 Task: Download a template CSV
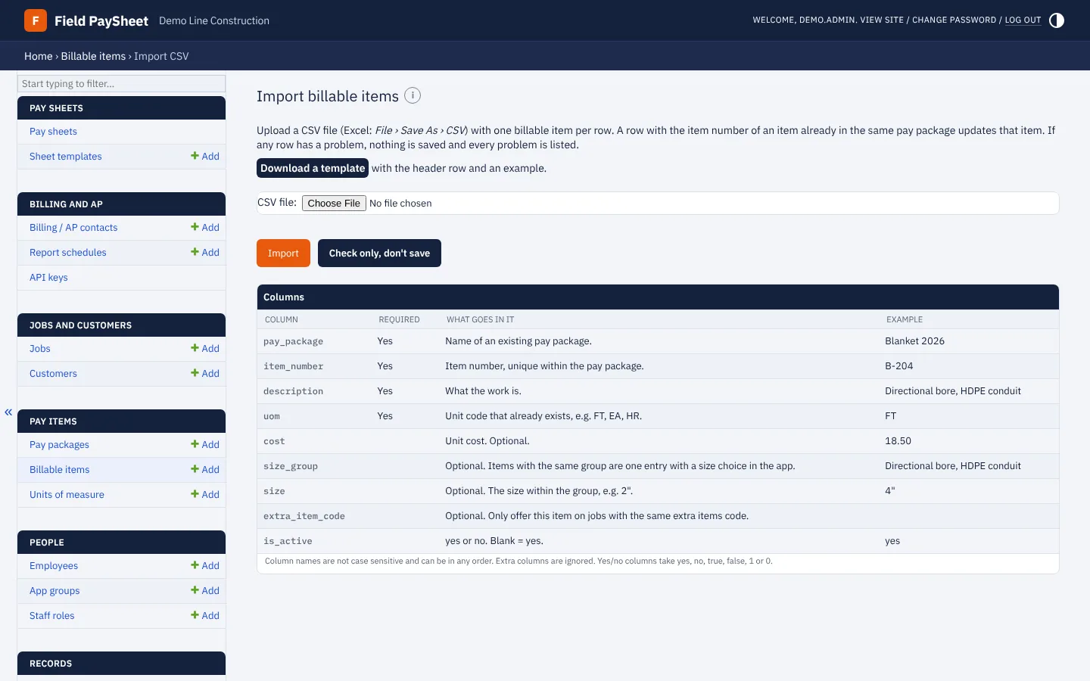pos(313,168)
